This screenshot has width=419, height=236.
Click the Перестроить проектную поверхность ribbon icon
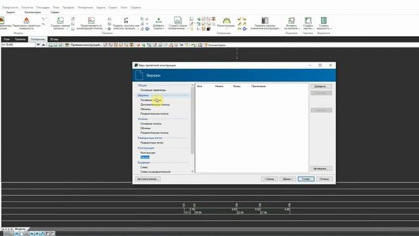click(26, 20)
